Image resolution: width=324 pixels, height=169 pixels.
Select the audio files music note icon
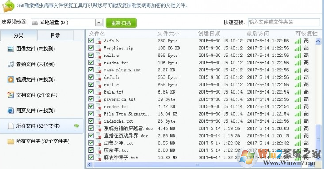click(11, 64)
